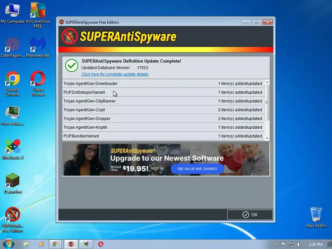Open the Malwarebytes desktop shortcut
332x249 pixels.
[x=38, y=47]
